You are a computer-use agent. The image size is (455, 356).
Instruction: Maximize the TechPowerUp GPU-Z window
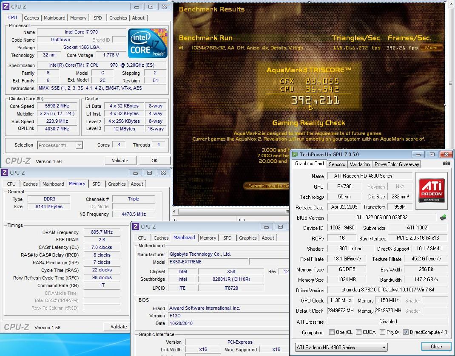[432, 155]
